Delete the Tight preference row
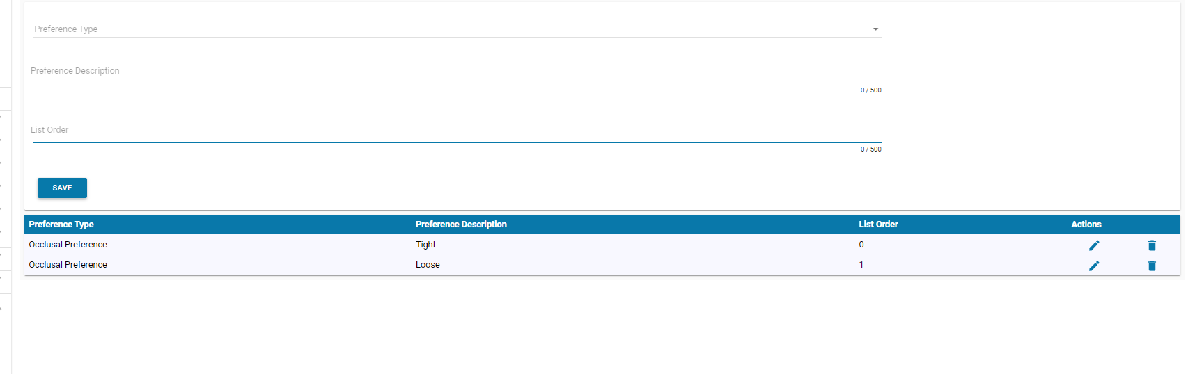1188x374 pixels. point(1152,245)
